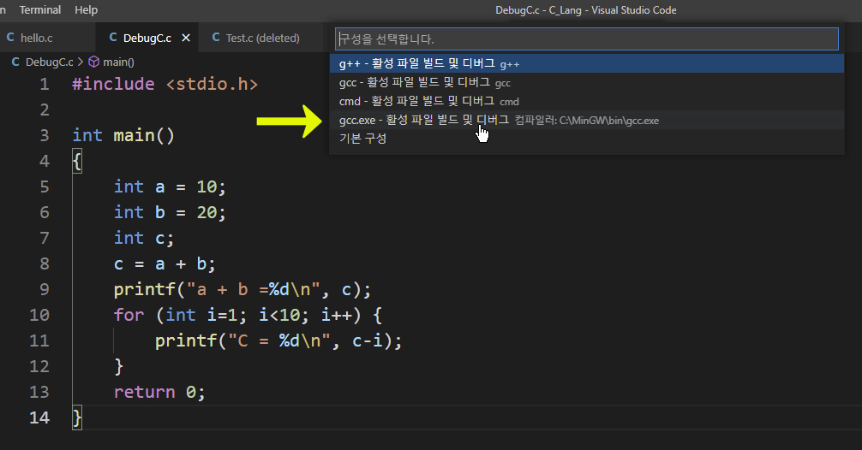This screenshot has height=450, width=862.
Task: Click '<stdio.h>' in the include line
Action: coord(212,84)
